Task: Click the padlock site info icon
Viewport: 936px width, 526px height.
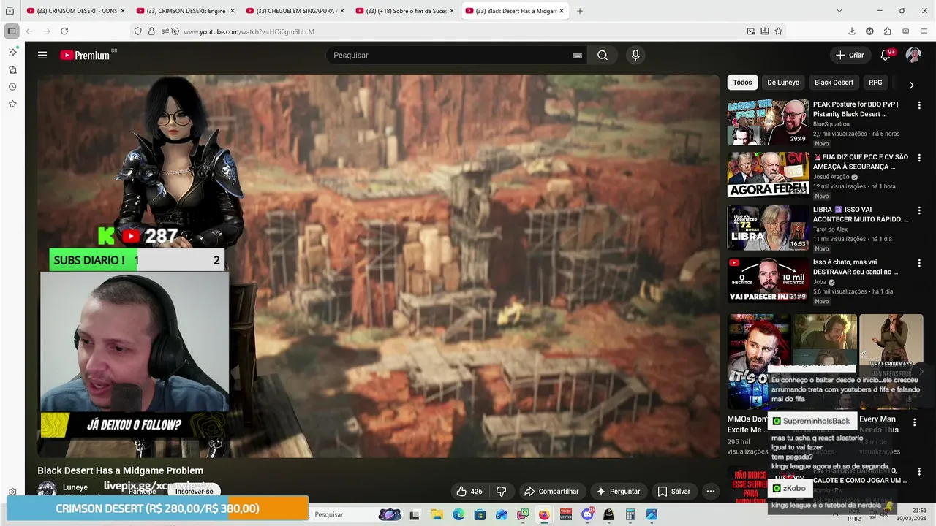Action: (x=151, y=31)
